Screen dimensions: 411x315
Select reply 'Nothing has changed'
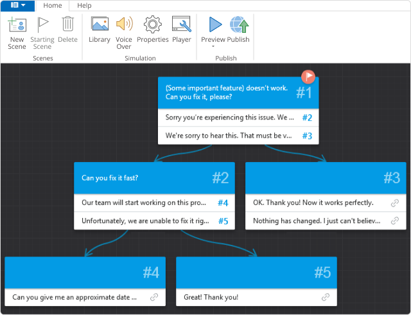(326, 221)
